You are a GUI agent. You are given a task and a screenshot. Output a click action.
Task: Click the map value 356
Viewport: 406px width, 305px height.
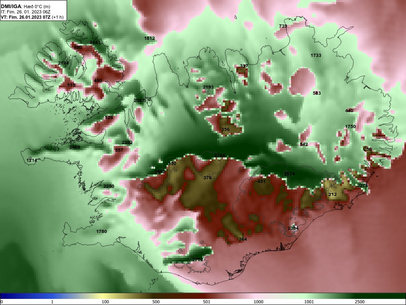[225, 129]
